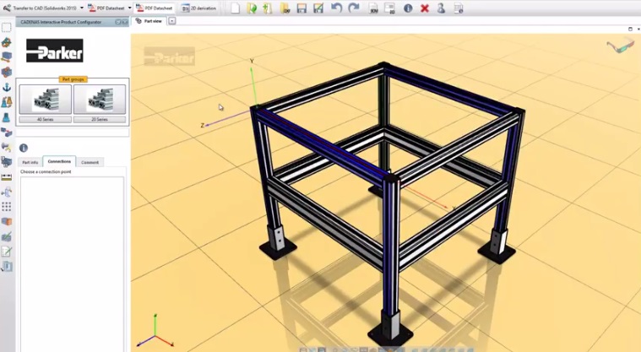Create a new blank document

point(235,8)
